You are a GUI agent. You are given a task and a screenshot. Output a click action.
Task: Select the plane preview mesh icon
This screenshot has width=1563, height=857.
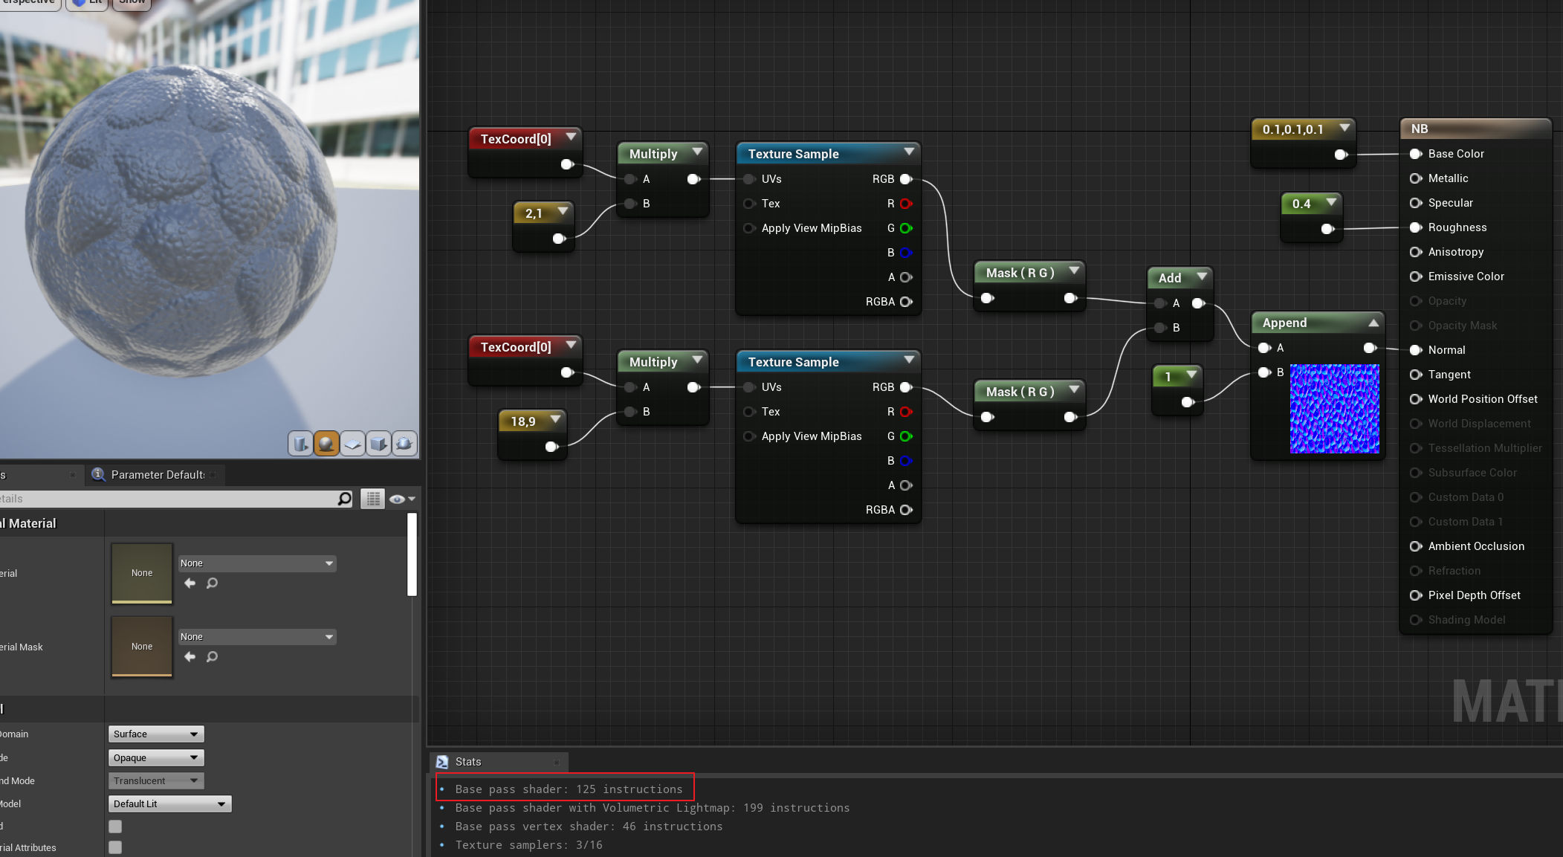click(x=352, y=443)
